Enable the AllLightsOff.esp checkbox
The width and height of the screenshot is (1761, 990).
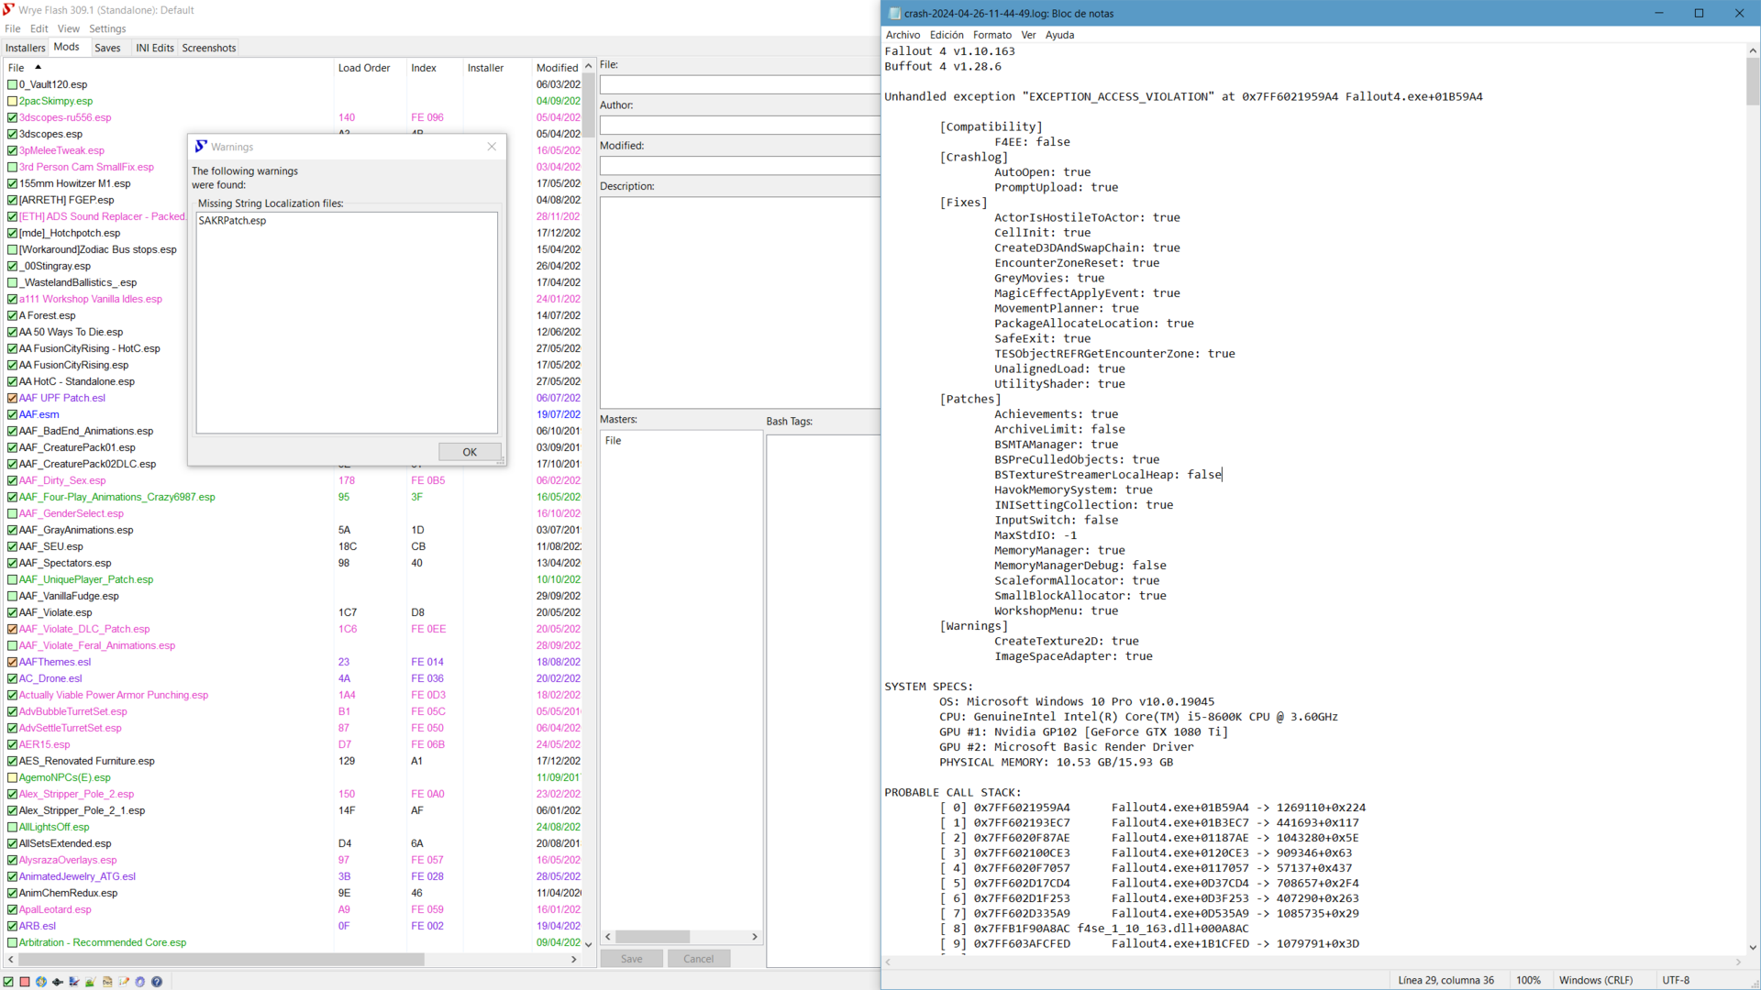click(x=13, y=827)
